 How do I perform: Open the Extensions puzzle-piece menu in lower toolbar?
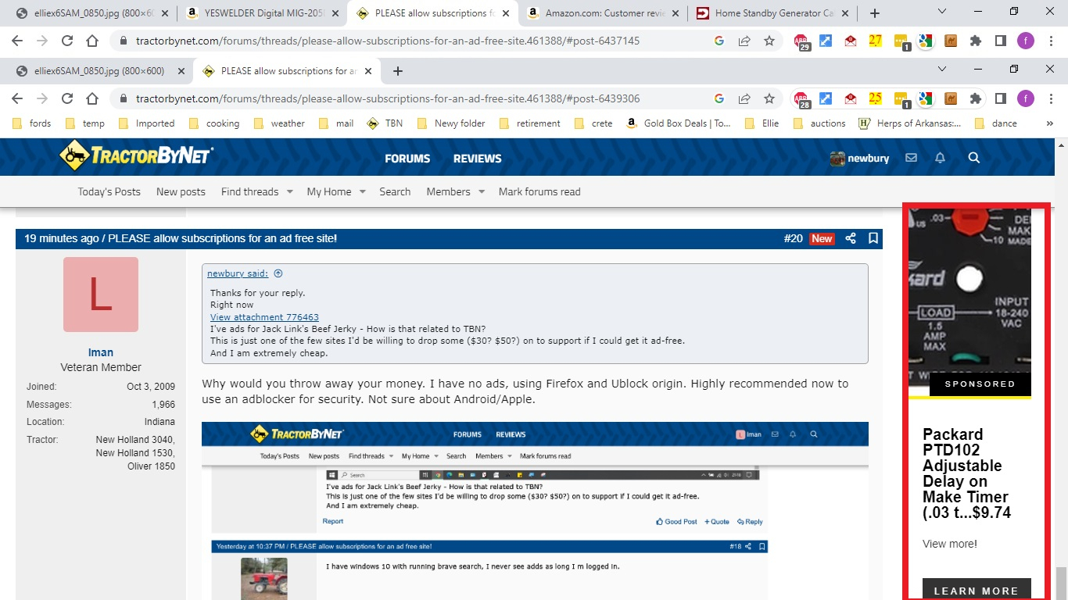tap(975, 98)
